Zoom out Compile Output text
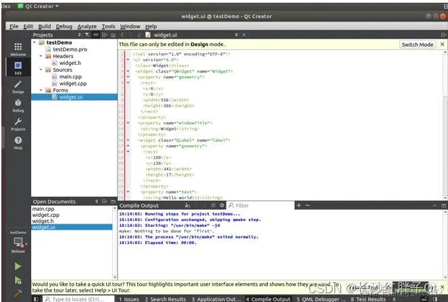The image size is (448, 302). pos(307,205)
